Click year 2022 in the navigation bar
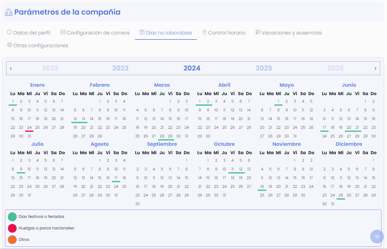Screen dimensions: 387x249 pyautogui.click(x=50, y=68)
